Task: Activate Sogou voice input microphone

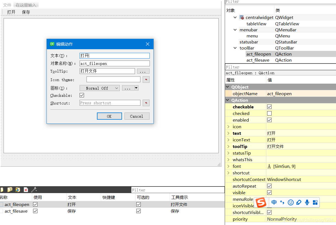Action: click(x=307, y=202)
